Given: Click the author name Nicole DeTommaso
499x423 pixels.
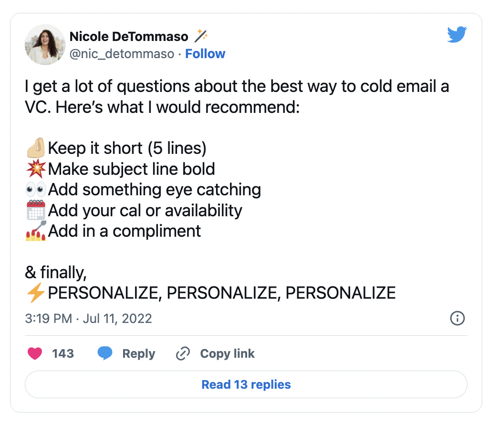Looking at the screenshot, I should coord(129,37).
